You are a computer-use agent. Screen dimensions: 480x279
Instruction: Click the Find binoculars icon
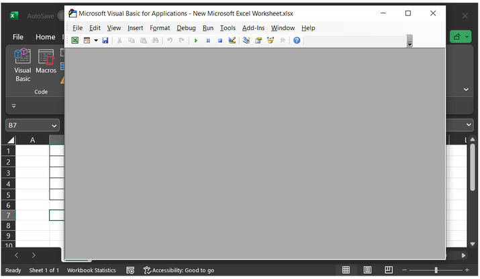(155, 40)
